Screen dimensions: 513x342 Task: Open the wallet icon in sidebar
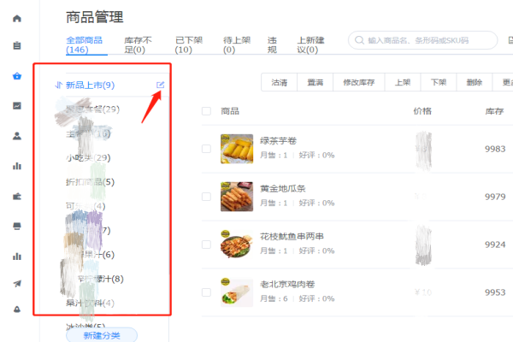(17, 197)
